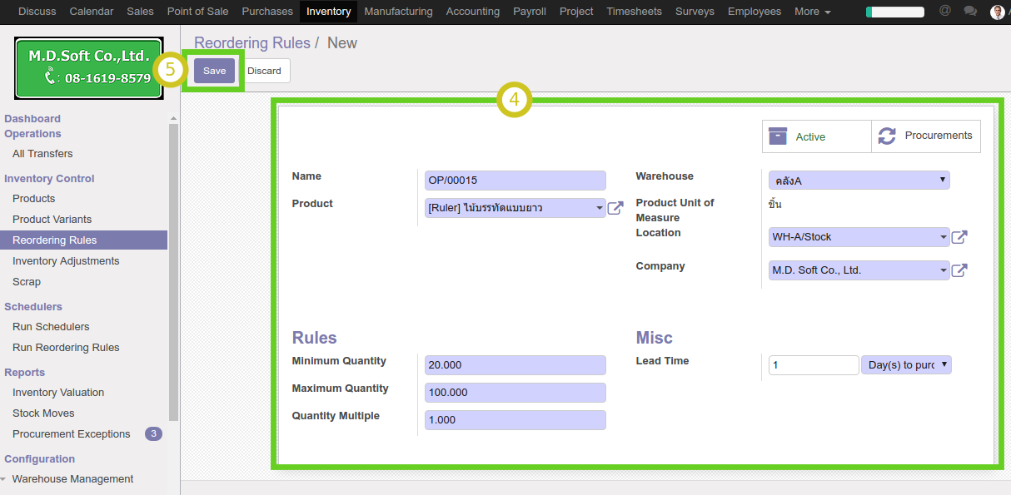Expand the Warehouse dropdown
The width and height of the screenshot is (1011, 495).
pyautogui.click(x=859, y=181)
